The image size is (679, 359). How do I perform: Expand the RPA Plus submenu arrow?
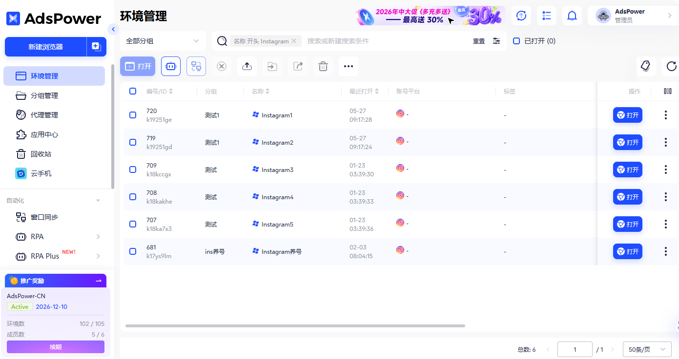pos(98,256)
